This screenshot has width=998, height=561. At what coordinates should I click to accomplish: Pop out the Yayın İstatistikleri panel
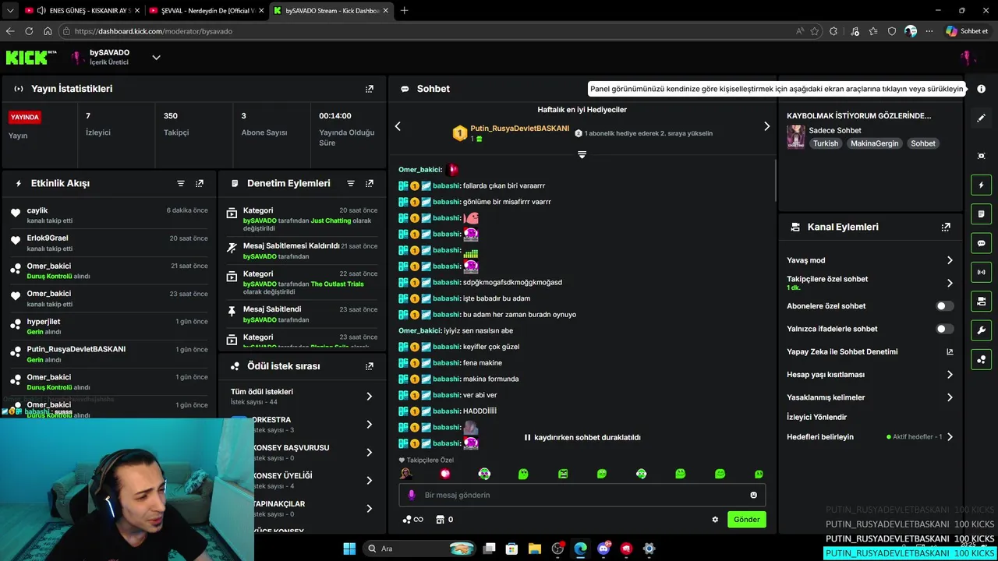coord(370,89)
